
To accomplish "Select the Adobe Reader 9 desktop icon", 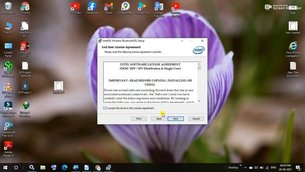I will (8, 149).
